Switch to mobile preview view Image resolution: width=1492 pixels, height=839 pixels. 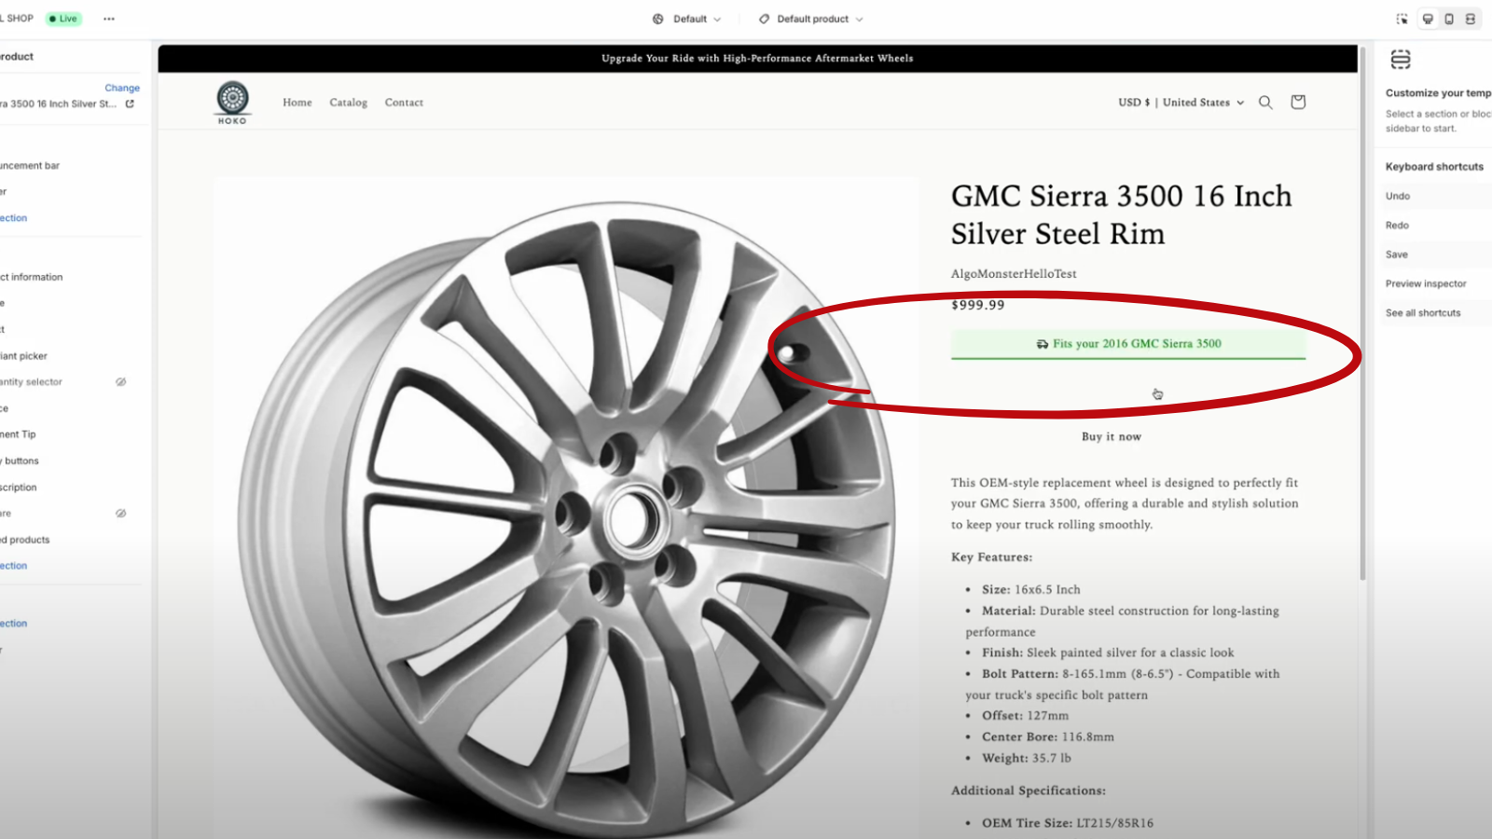pyautogui.click(x=1449, y=19)
